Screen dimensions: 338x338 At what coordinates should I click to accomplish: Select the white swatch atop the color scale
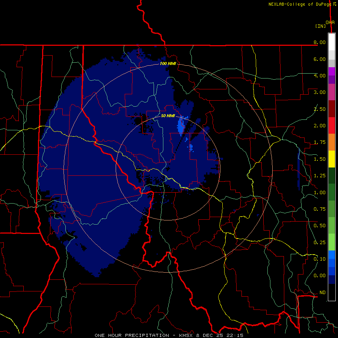pyautogui.click(x=332, y=42)
